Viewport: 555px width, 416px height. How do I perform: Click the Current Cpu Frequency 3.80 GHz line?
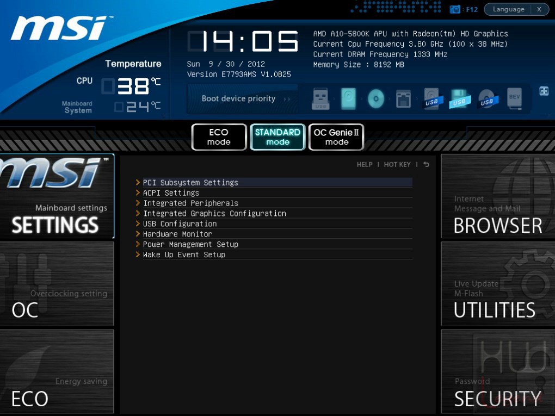[x=410, y=44]
